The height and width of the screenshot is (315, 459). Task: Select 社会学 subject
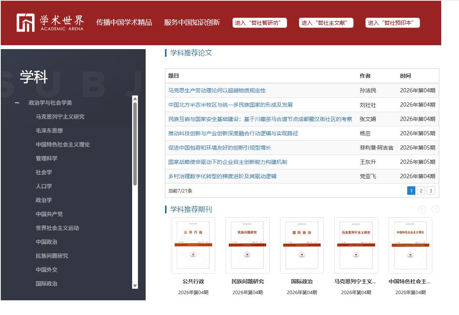(44, 172)
